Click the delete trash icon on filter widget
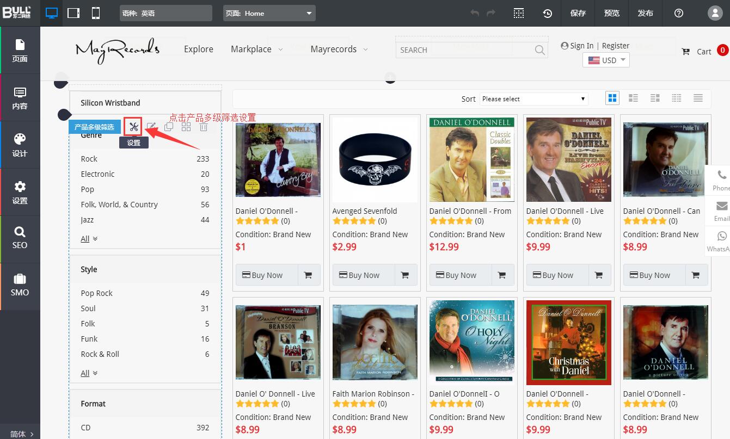 pyautogui.click(x=204, y=127)
